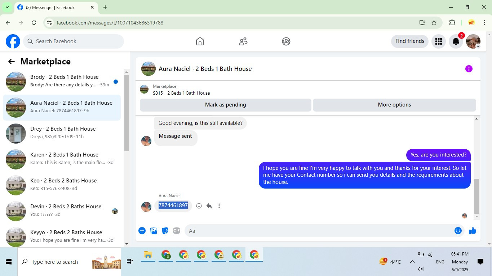Go to Facebook Home feed icon
This screenshot has width=492, height=276.
click(x=200, y=41)
